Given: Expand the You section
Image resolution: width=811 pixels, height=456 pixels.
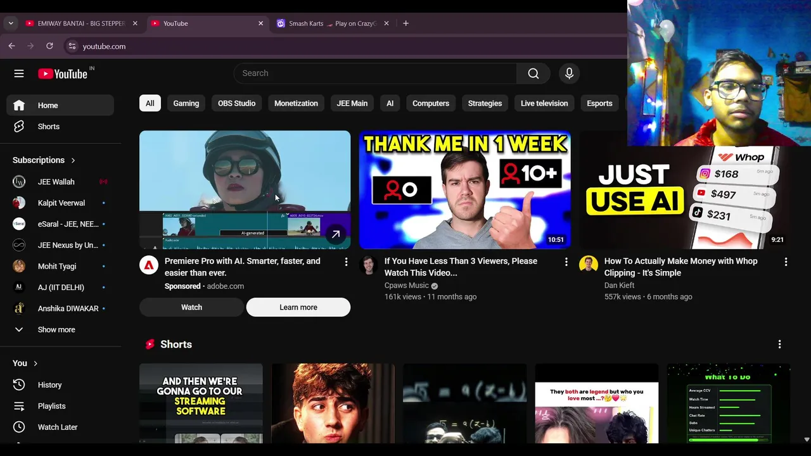Looking at the screenshot, I should [x=25, y=363].
